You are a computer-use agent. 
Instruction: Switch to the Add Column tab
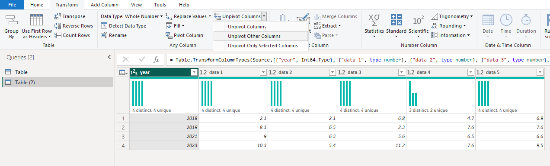(x=105, y=5)
